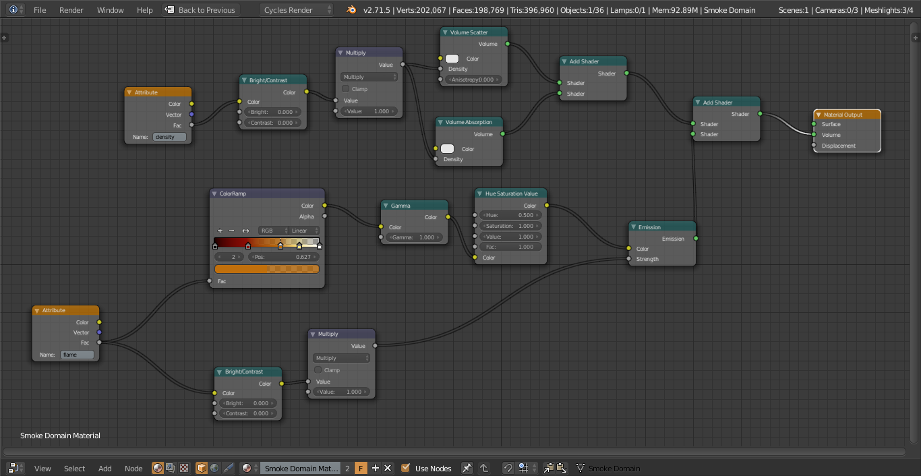Open the Window menu
921x476 pixels.
110,10
